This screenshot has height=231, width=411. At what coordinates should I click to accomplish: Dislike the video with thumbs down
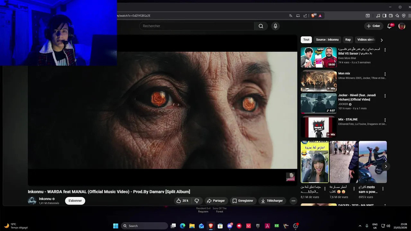coord(197,201)
